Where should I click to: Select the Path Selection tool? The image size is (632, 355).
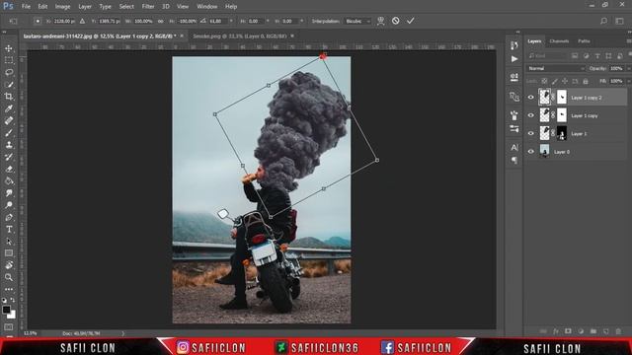pyautogui.click(x=9, y=242)
